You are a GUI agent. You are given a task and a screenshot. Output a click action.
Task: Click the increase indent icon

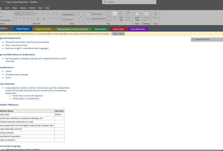53,13
